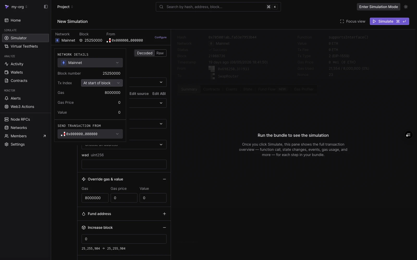Open Simulator in sidebar

point(26,38)
